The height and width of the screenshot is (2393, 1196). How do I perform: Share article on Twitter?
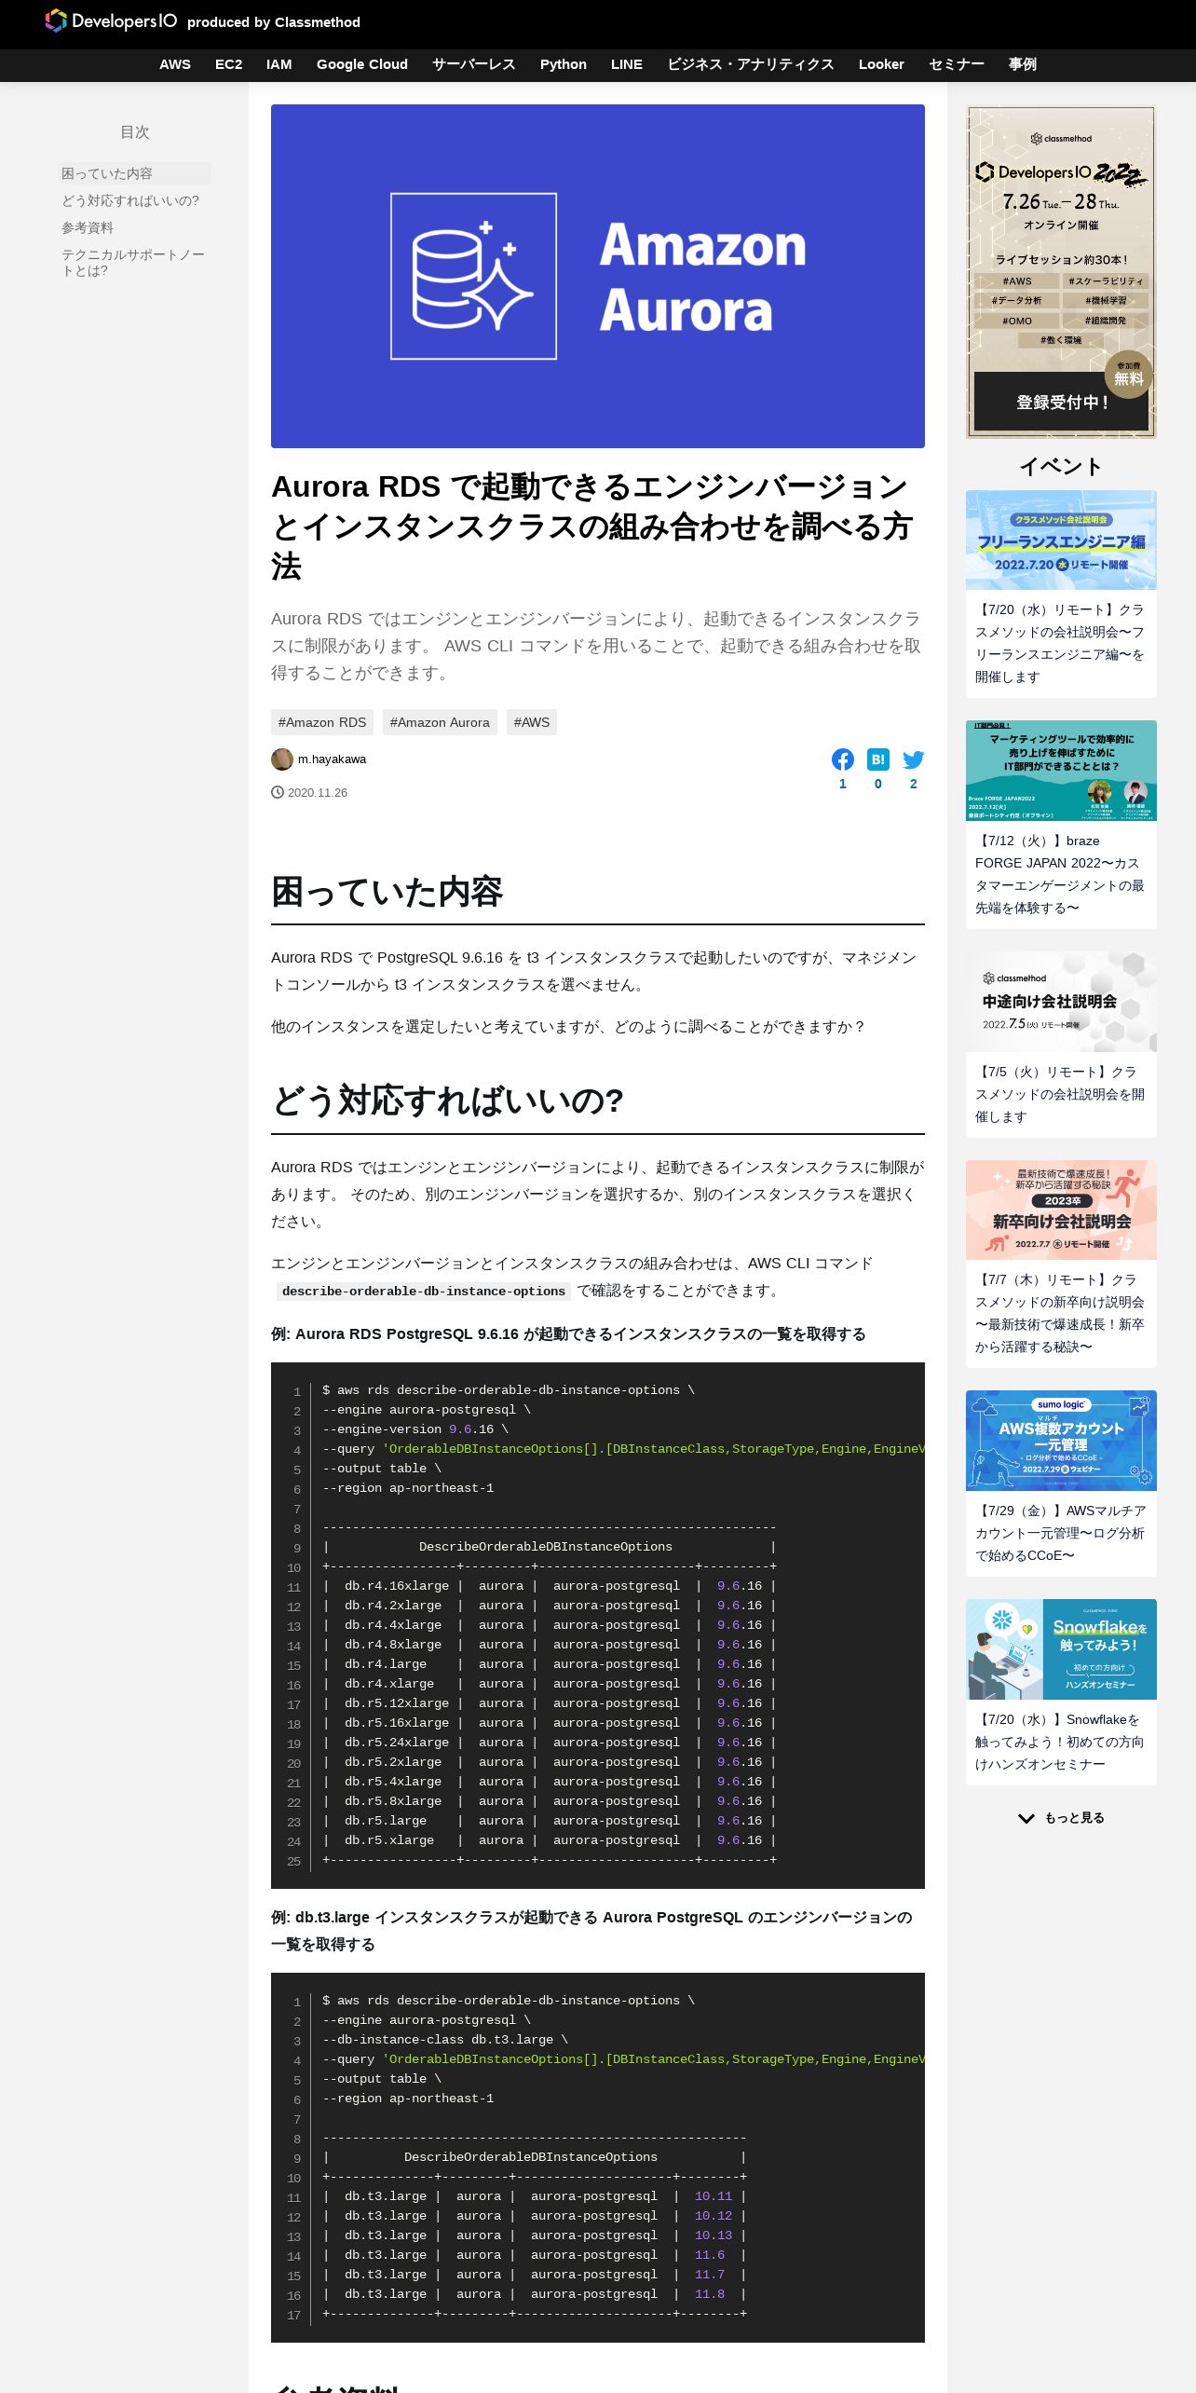pyautogui.click(x=914, y=759)
